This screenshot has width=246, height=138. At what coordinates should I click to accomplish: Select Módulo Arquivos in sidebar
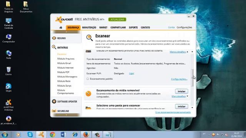(x=66, y=59)
